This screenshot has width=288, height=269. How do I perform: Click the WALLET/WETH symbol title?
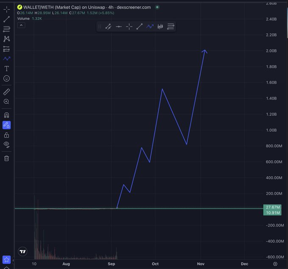pyautogui.click(x=87, y=7)
